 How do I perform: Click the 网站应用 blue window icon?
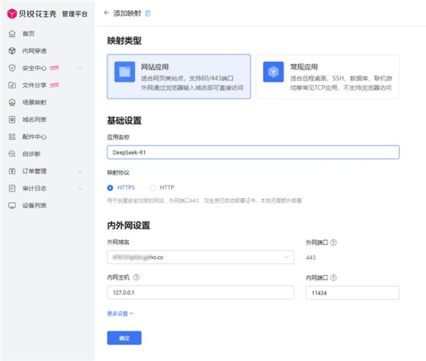tap(125, 72)
